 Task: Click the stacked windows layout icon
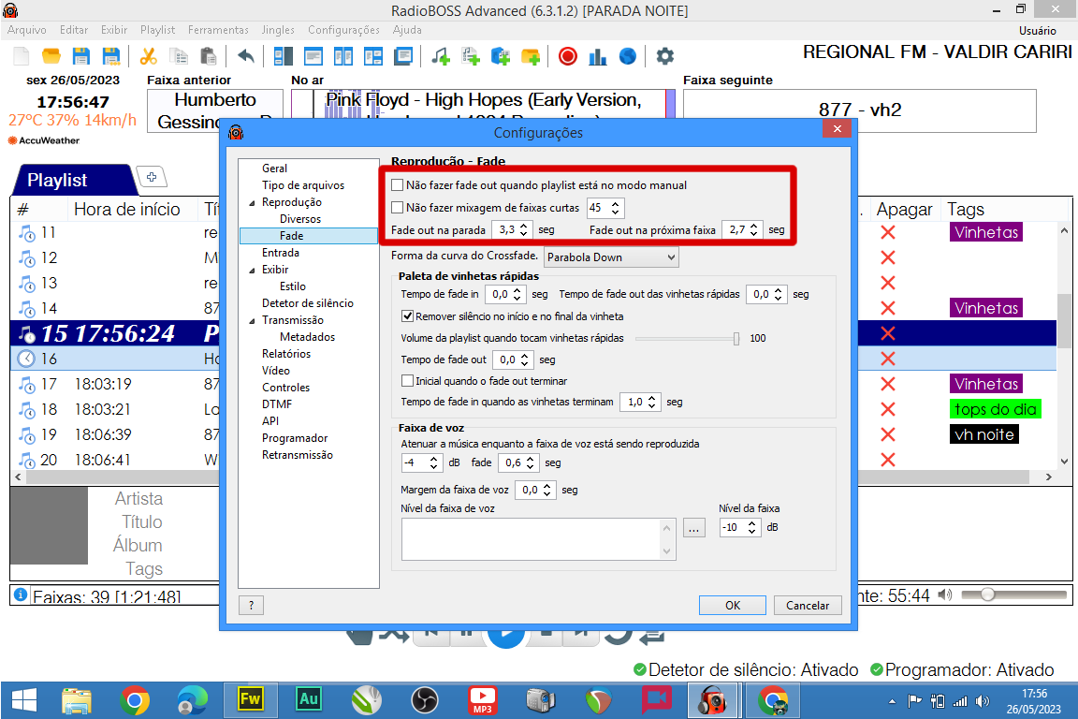(x=403, y=56)
